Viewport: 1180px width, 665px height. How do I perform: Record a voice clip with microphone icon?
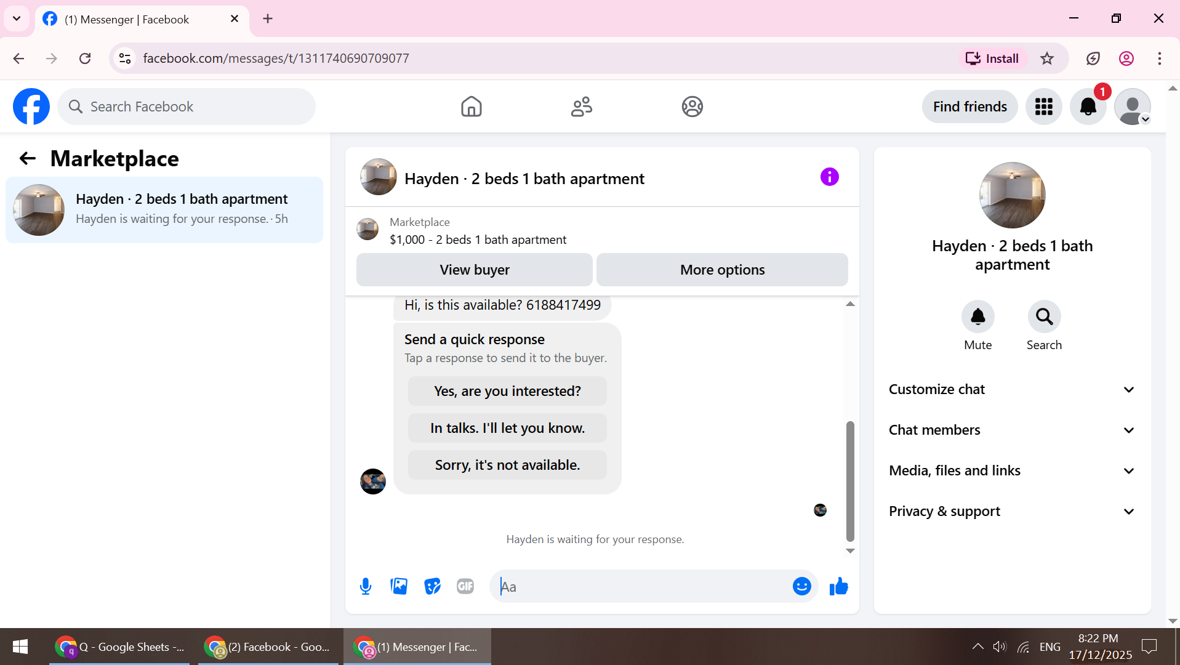click(366, 587)
